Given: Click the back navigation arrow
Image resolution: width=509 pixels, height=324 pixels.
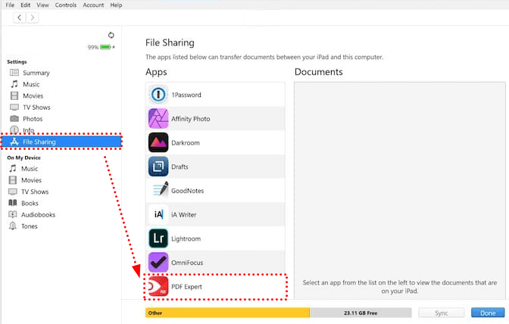Looking at the screenshot, I should click(20, 17).
